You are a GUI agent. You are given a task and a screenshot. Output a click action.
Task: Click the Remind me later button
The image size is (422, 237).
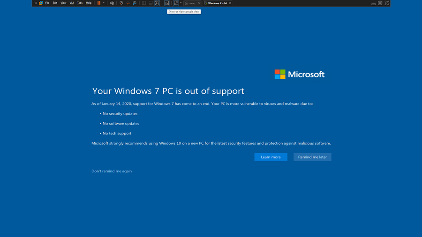[312, 157]
